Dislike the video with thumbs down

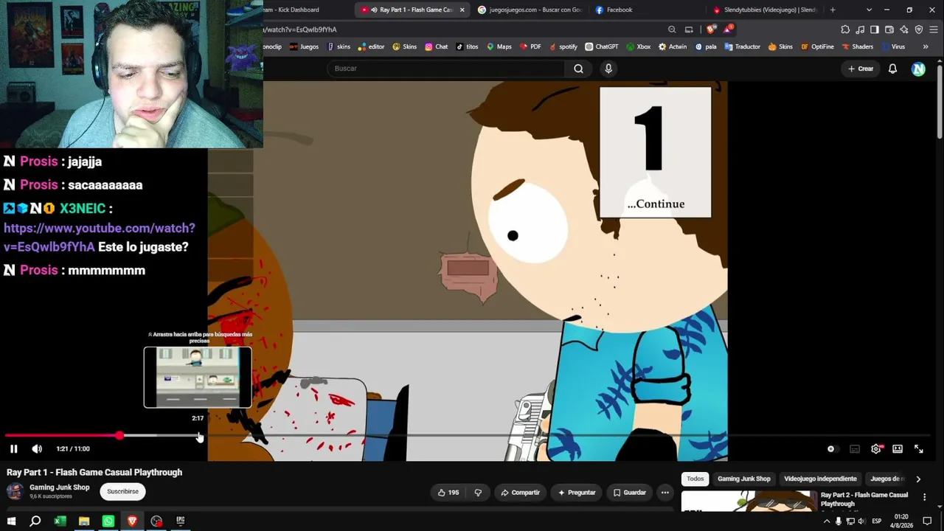tap(478, 493)
